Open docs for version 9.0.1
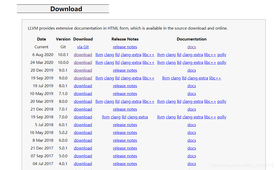 tap(191, 70)
